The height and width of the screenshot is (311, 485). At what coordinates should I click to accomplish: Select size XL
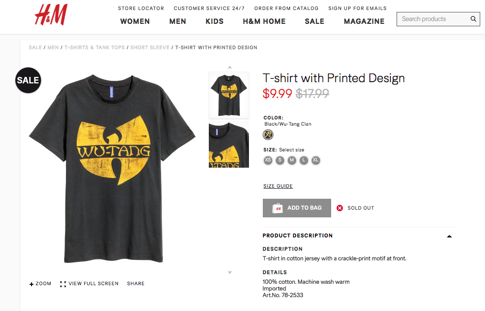click(x=315, y=161)
